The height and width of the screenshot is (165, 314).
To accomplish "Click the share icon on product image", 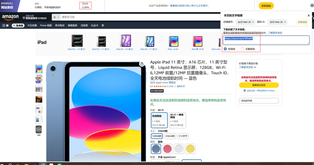I will point(142,64).
